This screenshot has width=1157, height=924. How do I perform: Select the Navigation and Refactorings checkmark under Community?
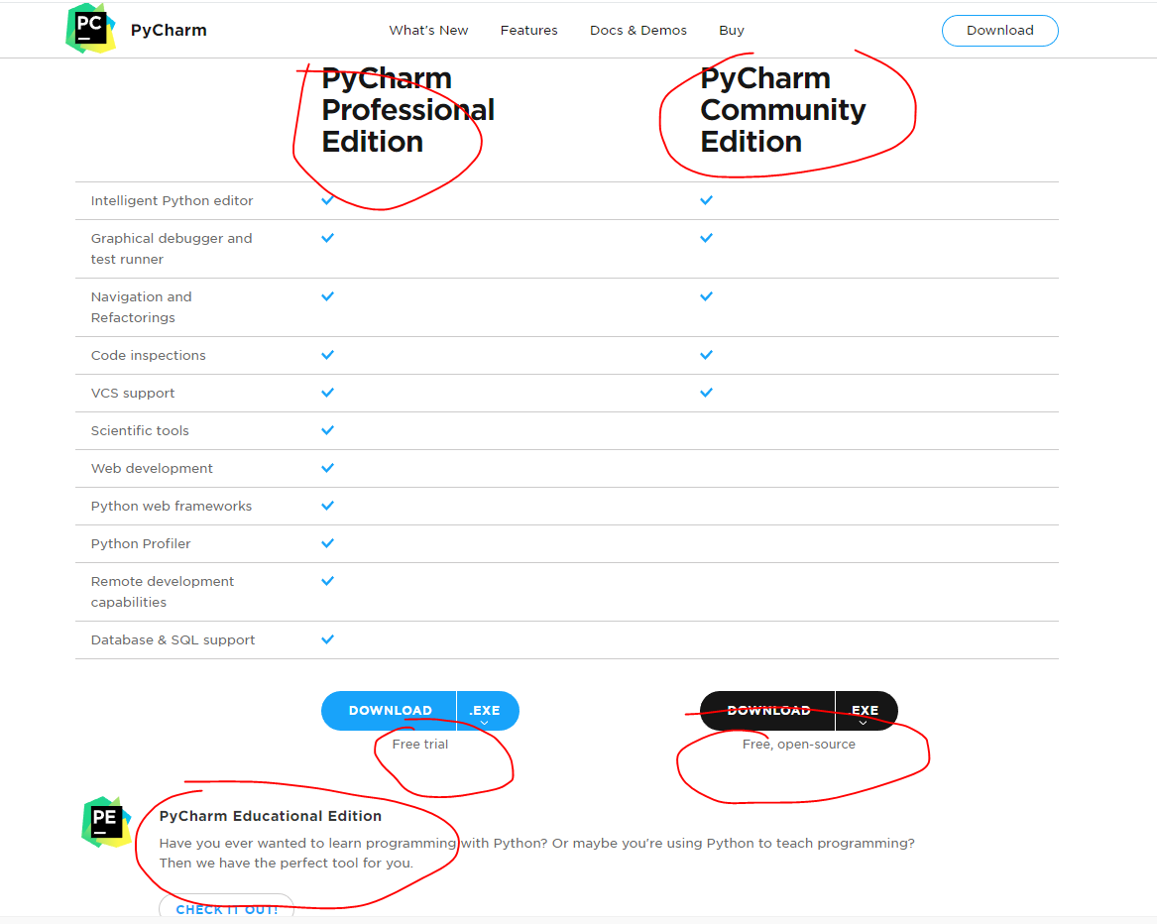pyautogui.click(x=707, y=295)
